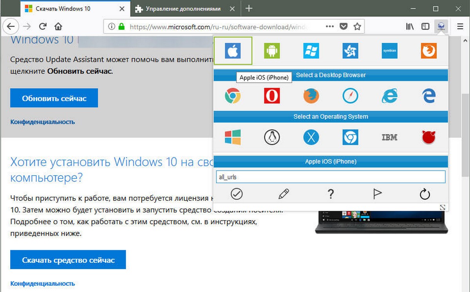Apply settings with checkmark icon
The image size is (470, 292).
pos(237,194)
